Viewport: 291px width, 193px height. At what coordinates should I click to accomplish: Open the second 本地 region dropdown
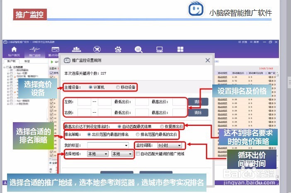[122, 154]
